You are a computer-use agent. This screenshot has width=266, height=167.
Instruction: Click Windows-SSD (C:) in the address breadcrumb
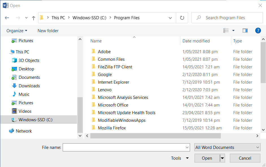(90, 18)
